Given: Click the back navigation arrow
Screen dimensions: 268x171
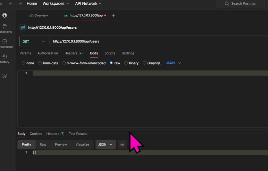Looking at the screenshot, I should coord(11,4).
